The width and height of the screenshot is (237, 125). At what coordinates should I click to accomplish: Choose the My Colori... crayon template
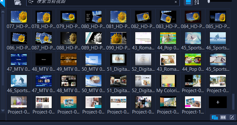pos(168,81)
